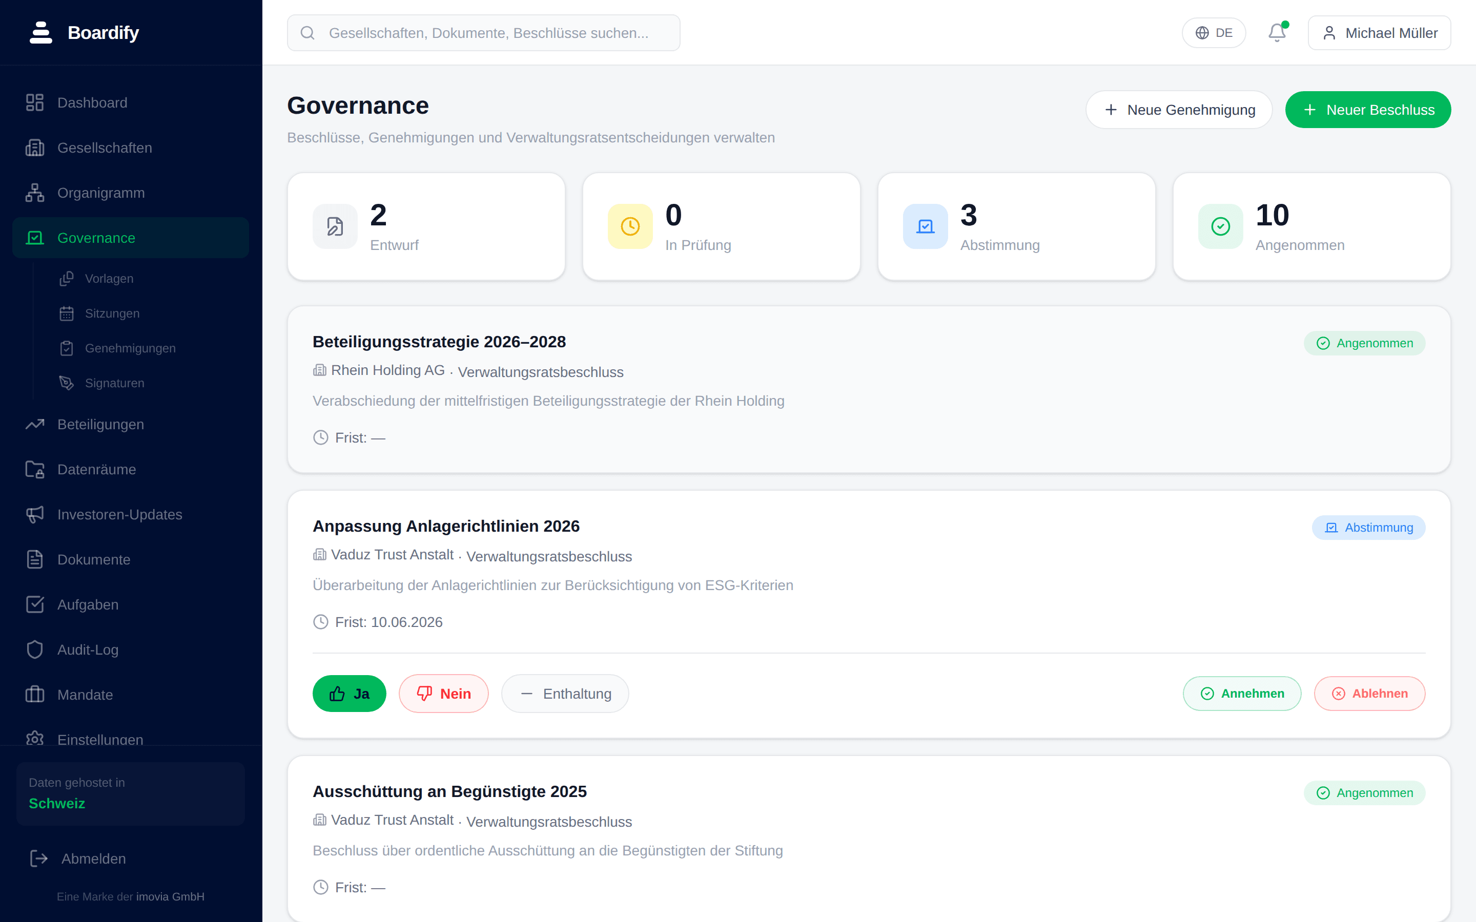Vote Ja on Anlagerichtlinien
Viewport: 1476px width, 922px height.
[349, 694]
